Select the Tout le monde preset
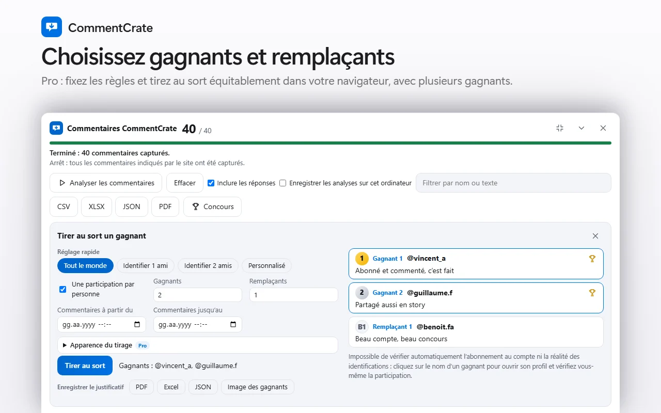 point(85,266)
